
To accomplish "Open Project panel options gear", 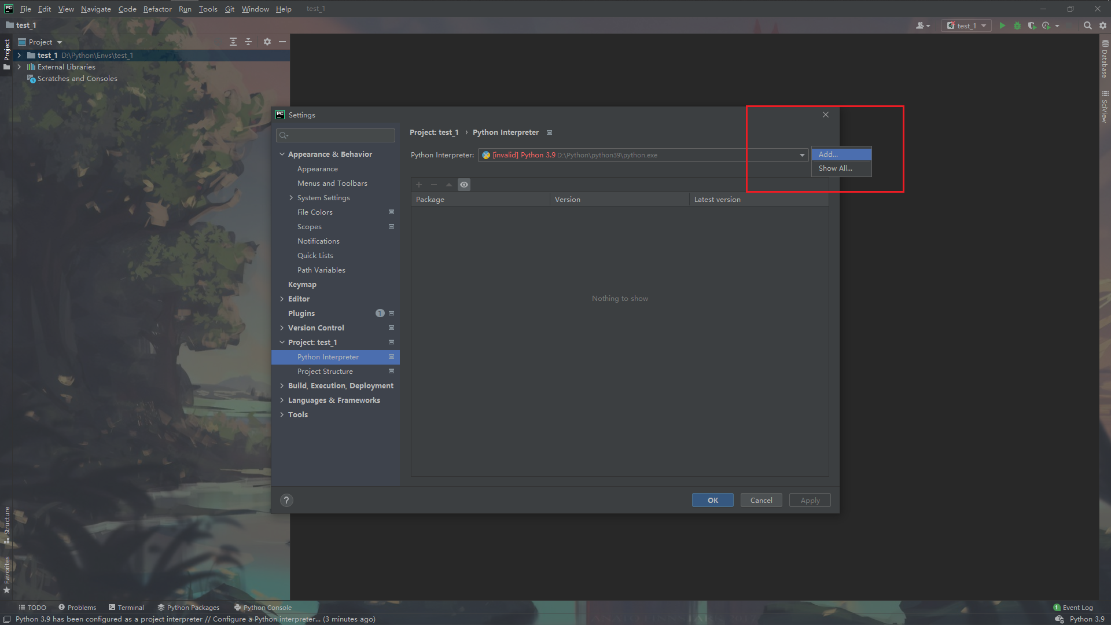I will [x=267, y=42].
